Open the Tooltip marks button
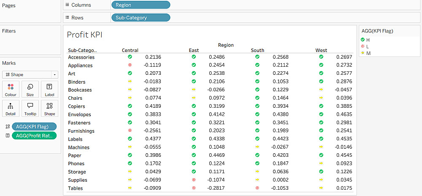This screenshot has width=422, height=196. coord(30,108)
